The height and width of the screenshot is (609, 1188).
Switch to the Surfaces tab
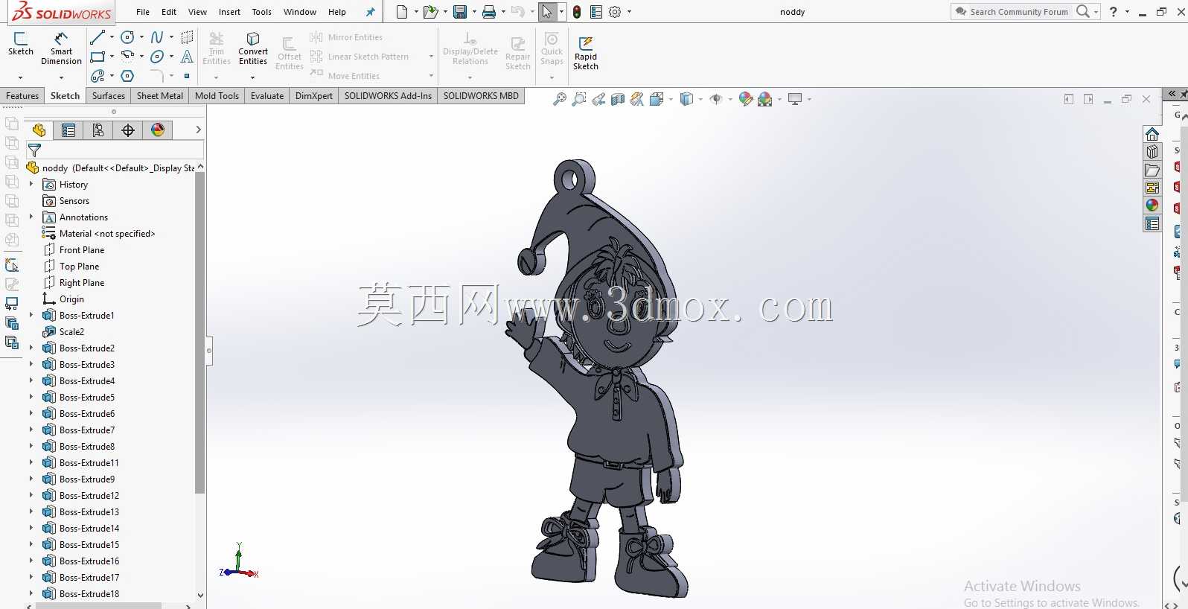[x=109, y=96]
